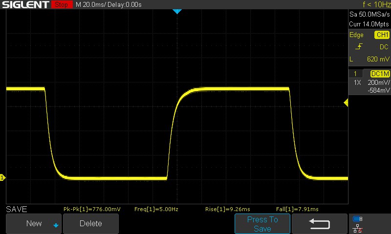Screen dimensions: 391x234
Task: Click the Edge trigger type label
Action: tap(356, 35)
